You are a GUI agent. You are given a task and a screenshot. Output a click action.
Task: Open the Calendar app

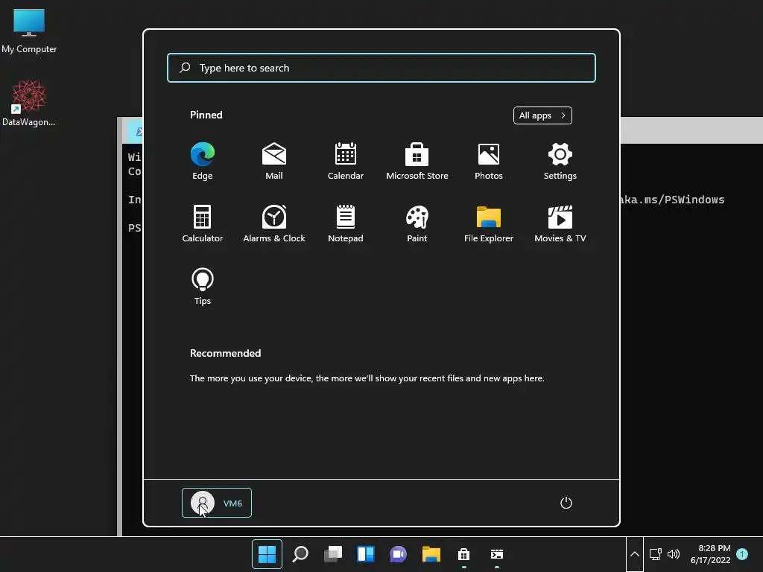(x=346, y=161)
